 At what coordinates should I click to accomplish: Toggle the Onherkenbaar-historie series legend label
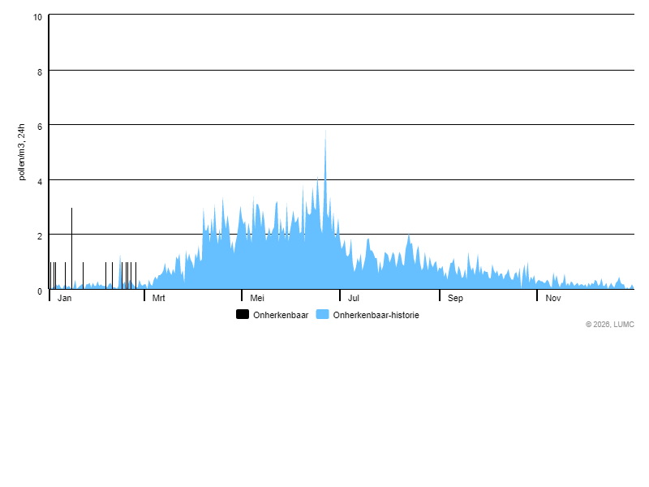(x=376, y=315)
